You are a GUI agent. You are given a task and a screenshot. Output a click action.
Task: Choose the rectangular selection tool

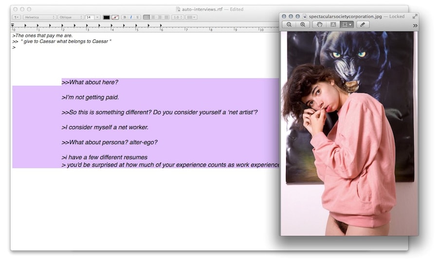point(346,24)
